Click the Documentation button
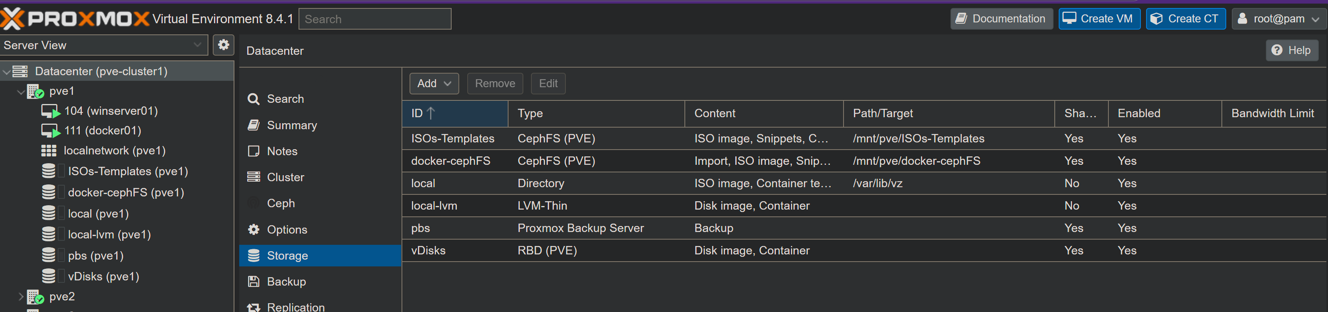This screenshot has height=312, width=1328. (1001, 19)
